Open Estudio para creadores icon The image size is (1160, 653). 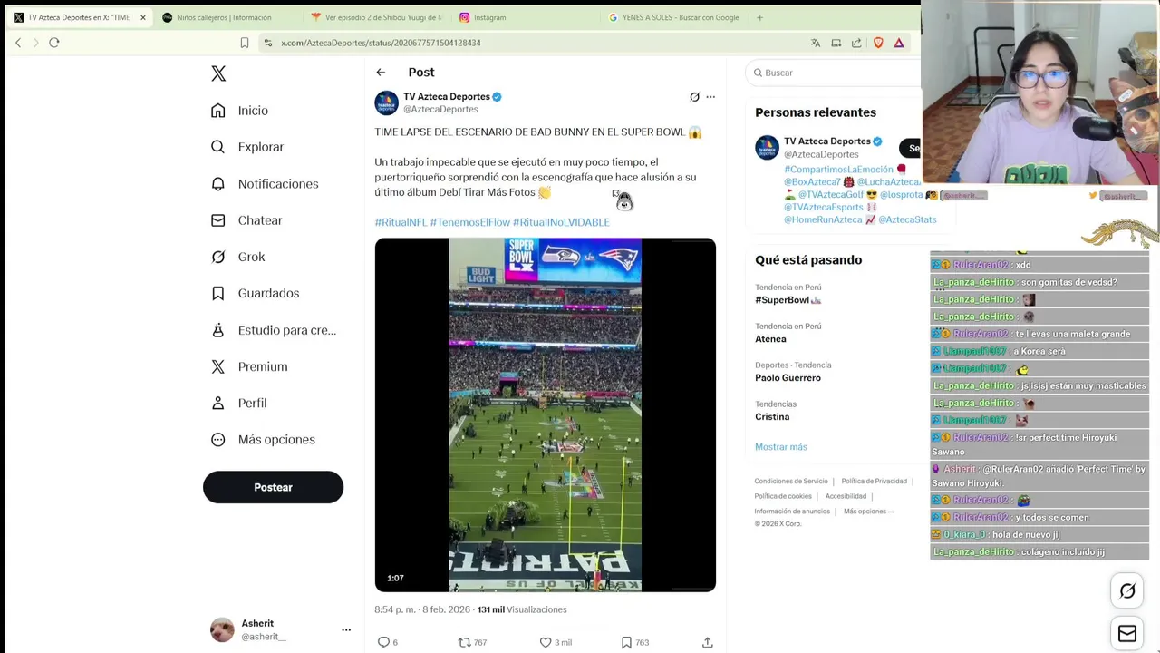click(x=218, y=330)
